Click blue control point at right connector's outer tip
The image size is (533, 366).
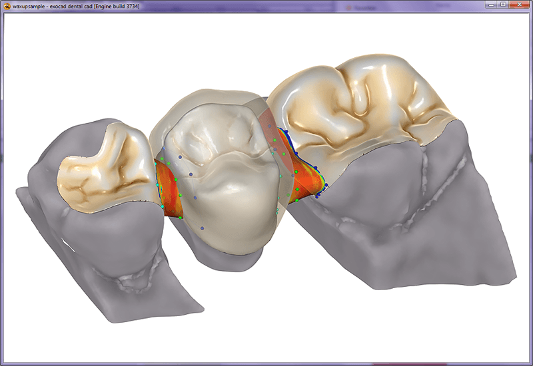point(326,185)
